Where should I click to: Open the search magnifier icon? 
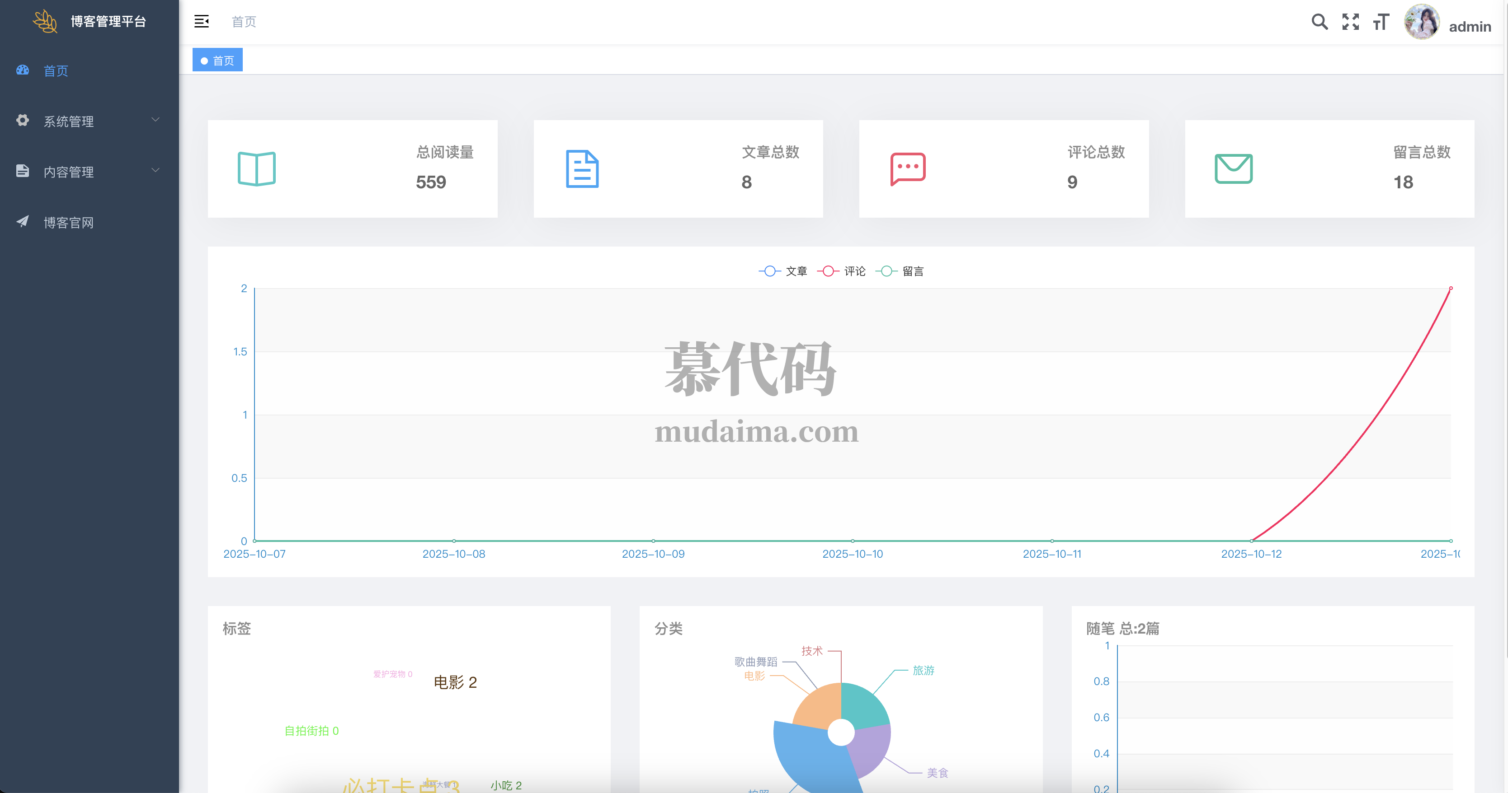[x=1319, y=22]
